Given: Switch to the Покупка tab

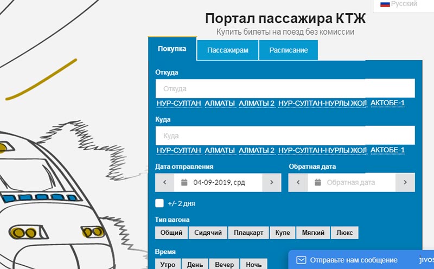Looking at the screenshot, I should point(172,49).
